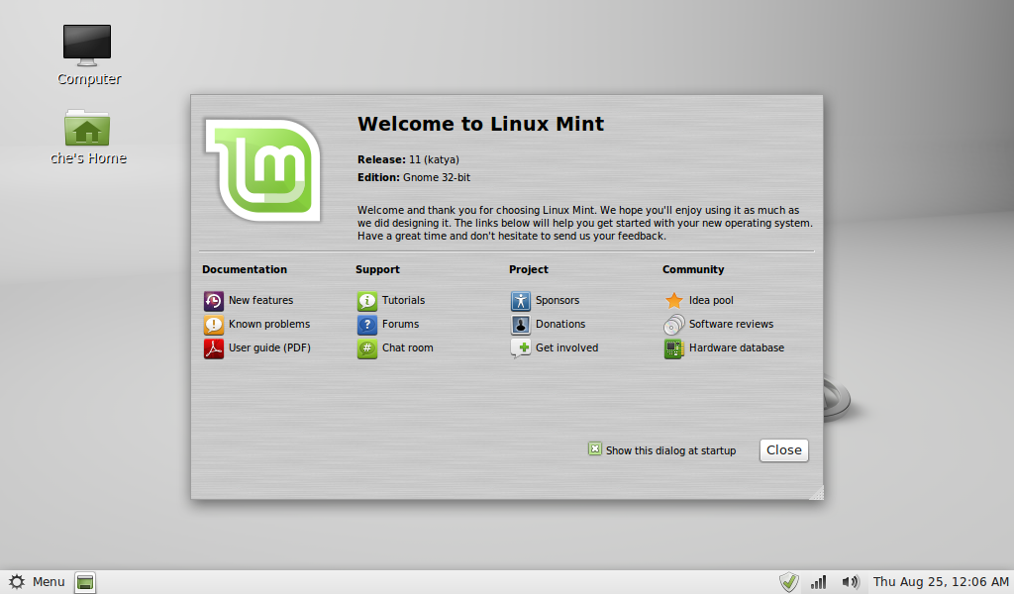Click the Project section heading
Screen dimensions: 1014x594
pos(529,269)
